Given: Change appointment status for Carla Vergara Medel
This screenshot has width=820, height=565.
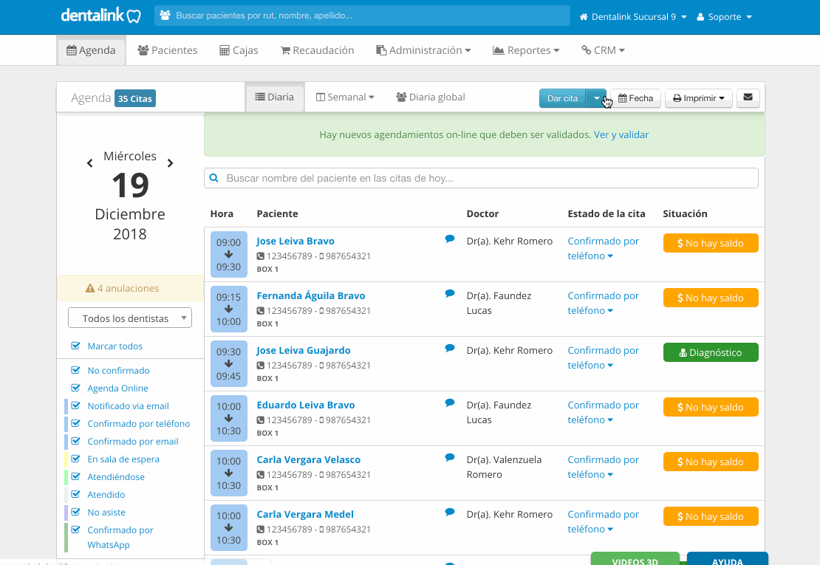Looking at the screenshot, I should pyautogui.click(x=603, y=521).
